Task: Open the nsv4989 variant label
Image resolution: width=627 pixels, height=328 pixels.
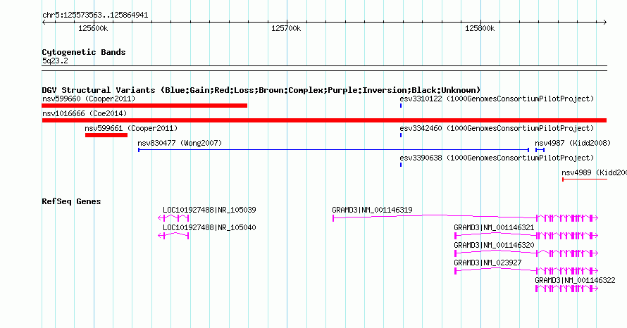Action: (594, 172)
